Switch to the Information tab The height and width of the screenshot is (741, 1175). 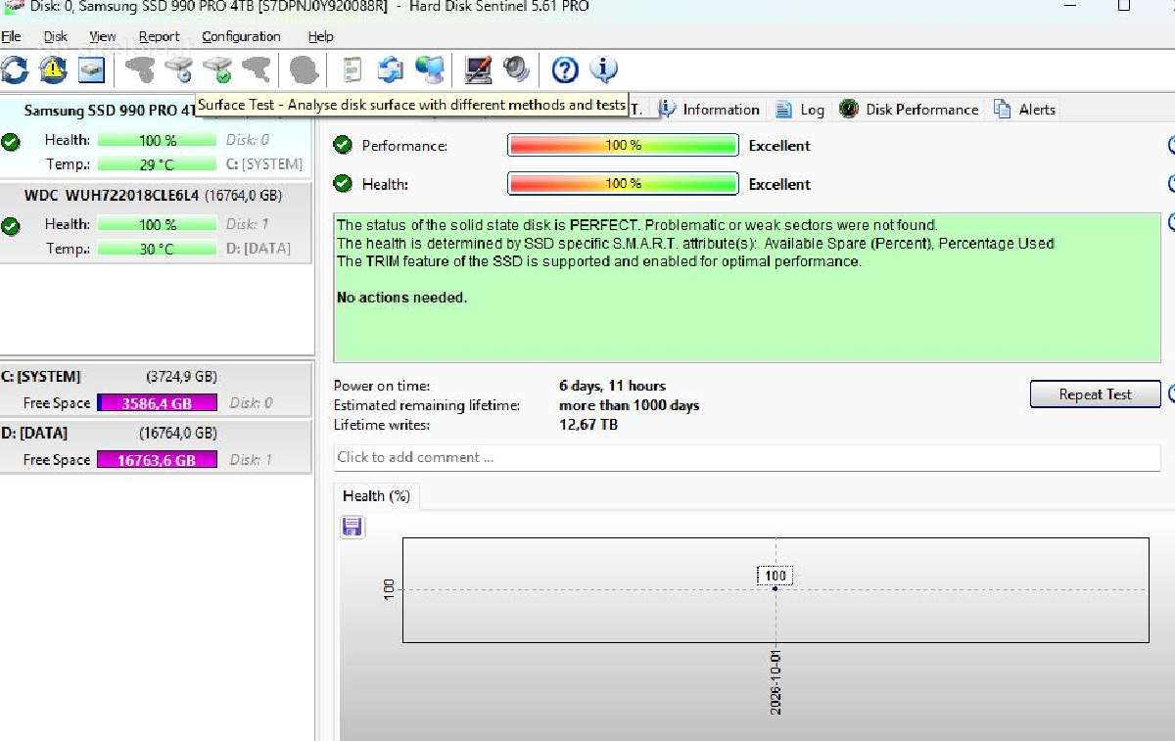[x=710, y=109]
